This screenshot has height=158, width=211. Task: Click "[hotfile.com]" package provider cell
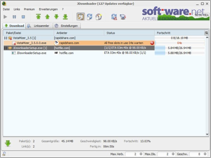coord(62,48)
